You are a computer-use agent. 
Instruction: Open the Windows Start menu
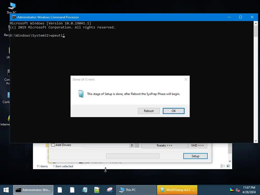[x=6, y=190]
